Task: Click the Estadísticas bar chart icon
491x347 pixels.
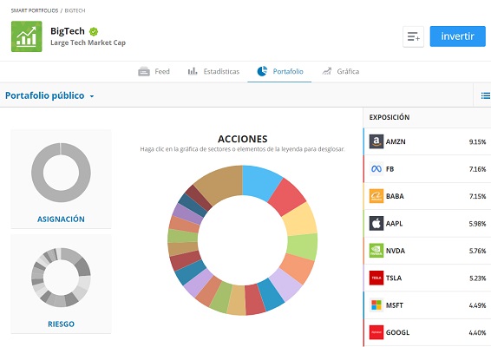Action: pyautogui.click(x=193, y=71)
